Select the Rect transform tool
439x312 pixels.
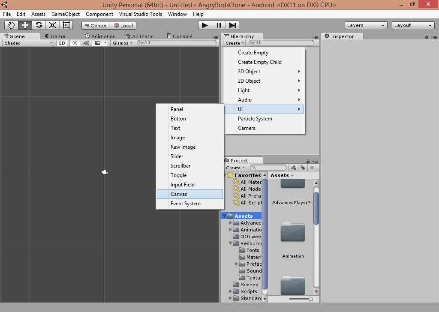click(x=66, y=25)
